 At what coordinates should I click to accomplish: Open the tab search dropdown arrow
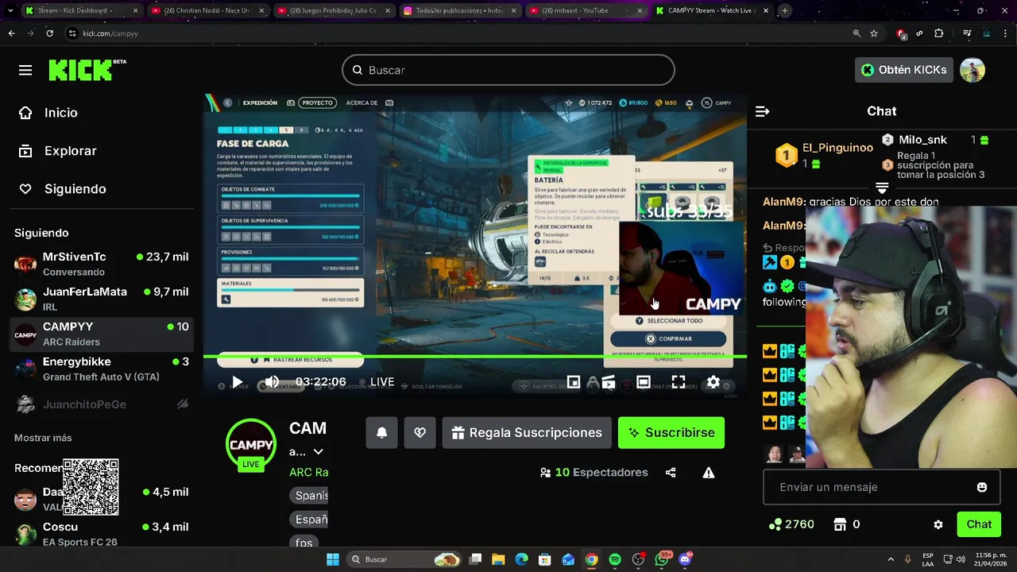pyautogui.click(x=11, y=10)
